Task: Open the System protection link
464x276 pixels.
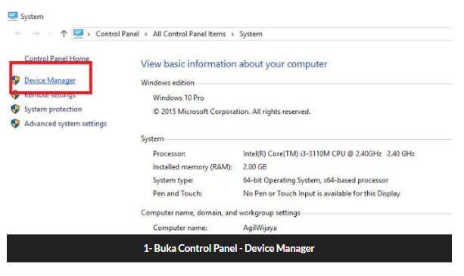Action: (53, 109)
